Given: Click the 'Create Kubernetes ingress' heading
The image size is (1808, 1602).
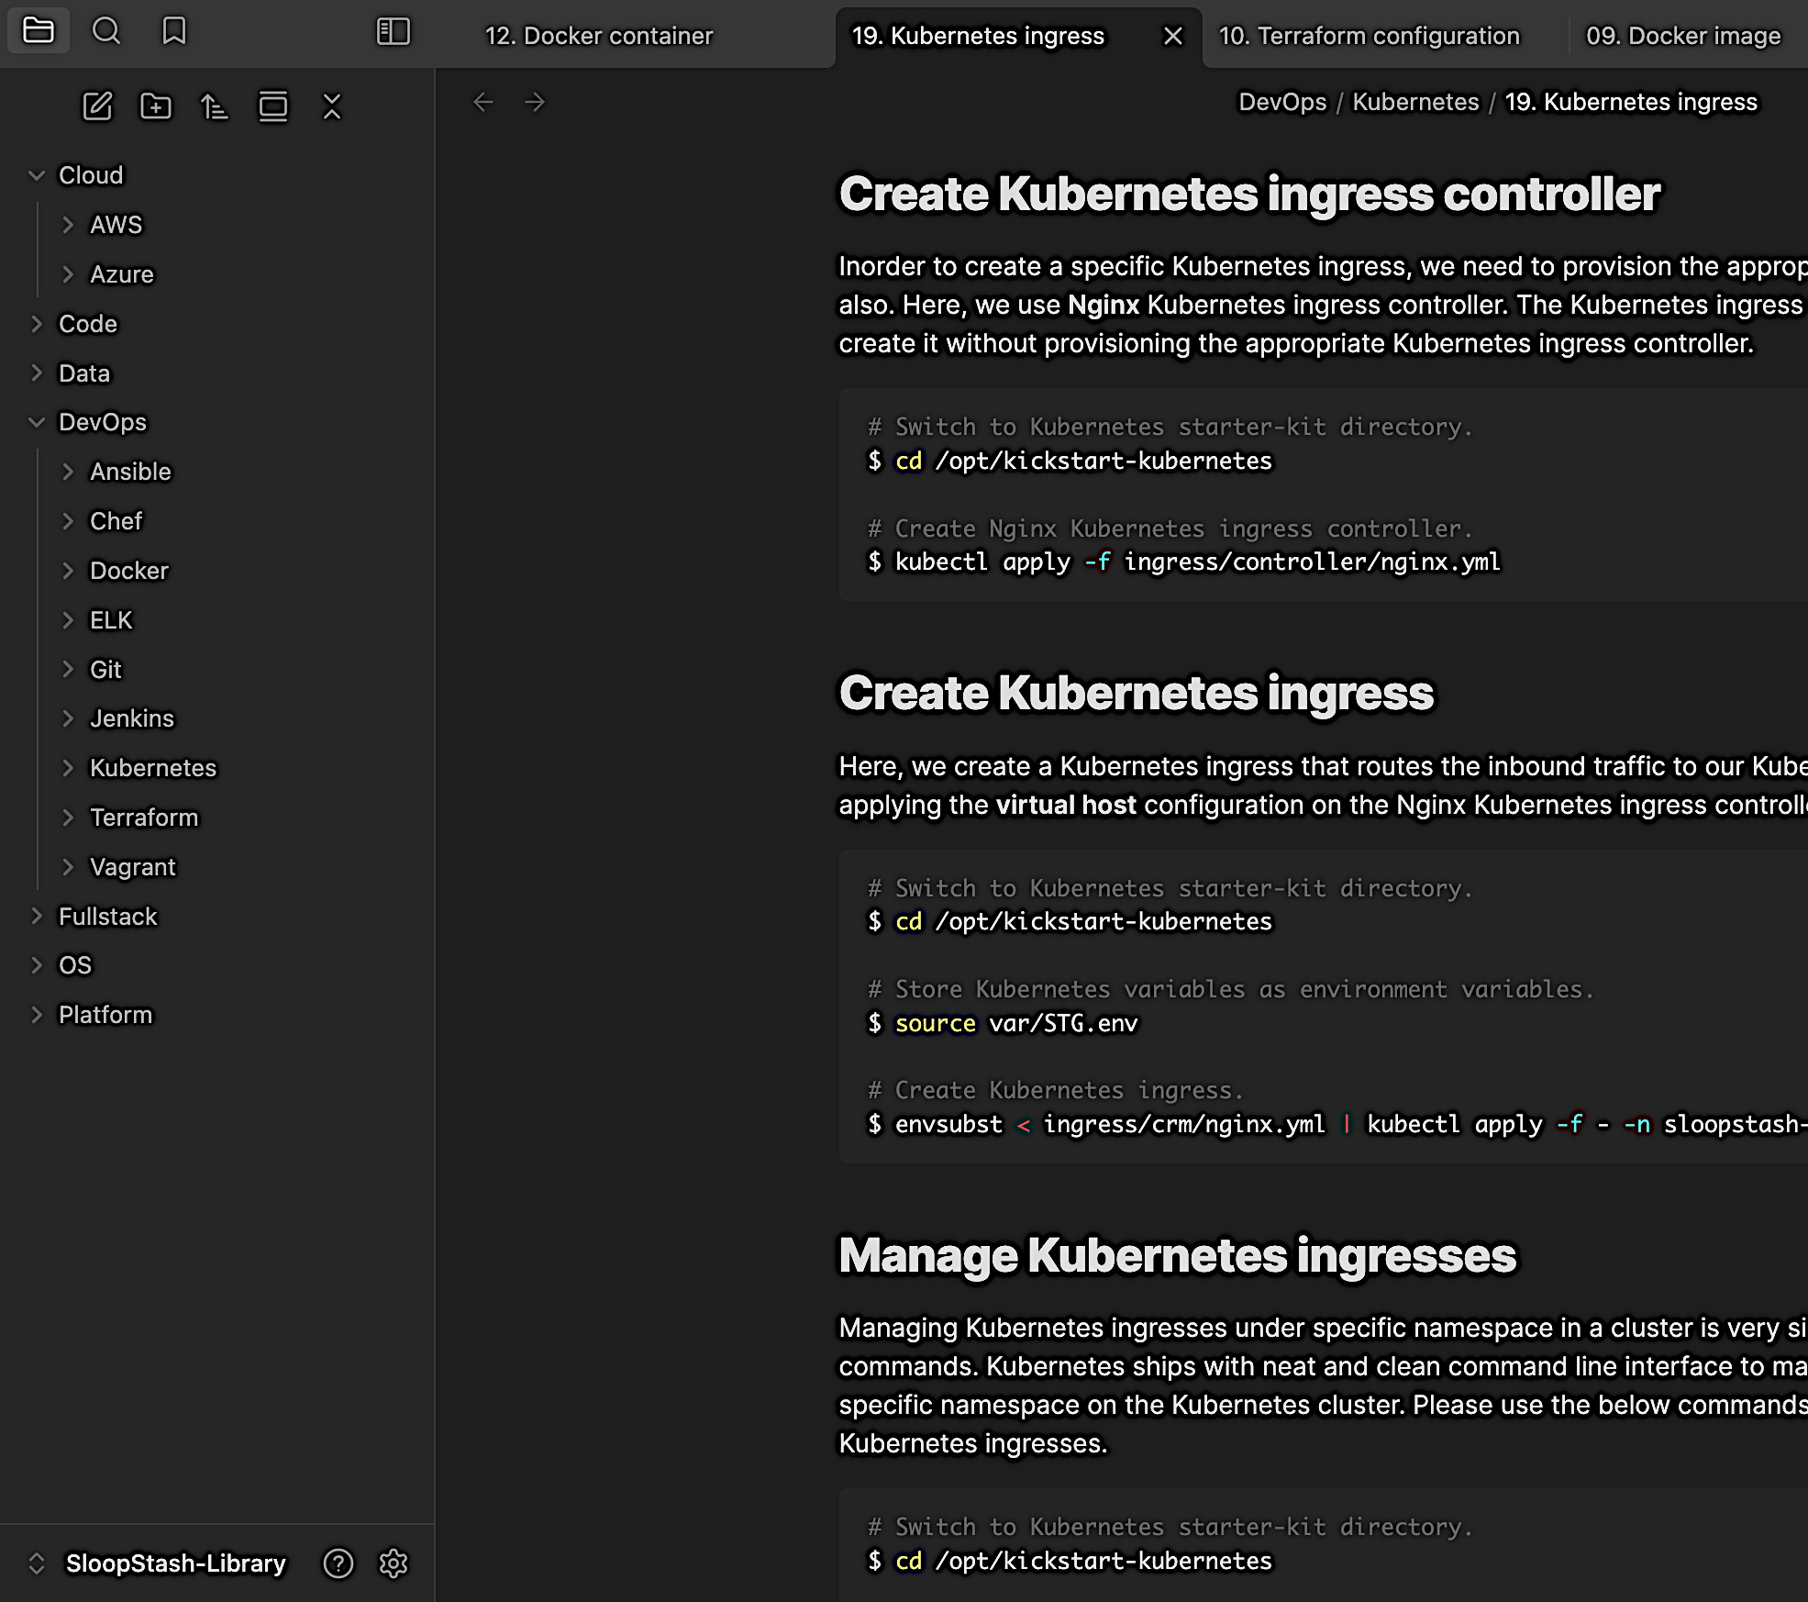Looking at the screenshot, I should [1136, 693].
